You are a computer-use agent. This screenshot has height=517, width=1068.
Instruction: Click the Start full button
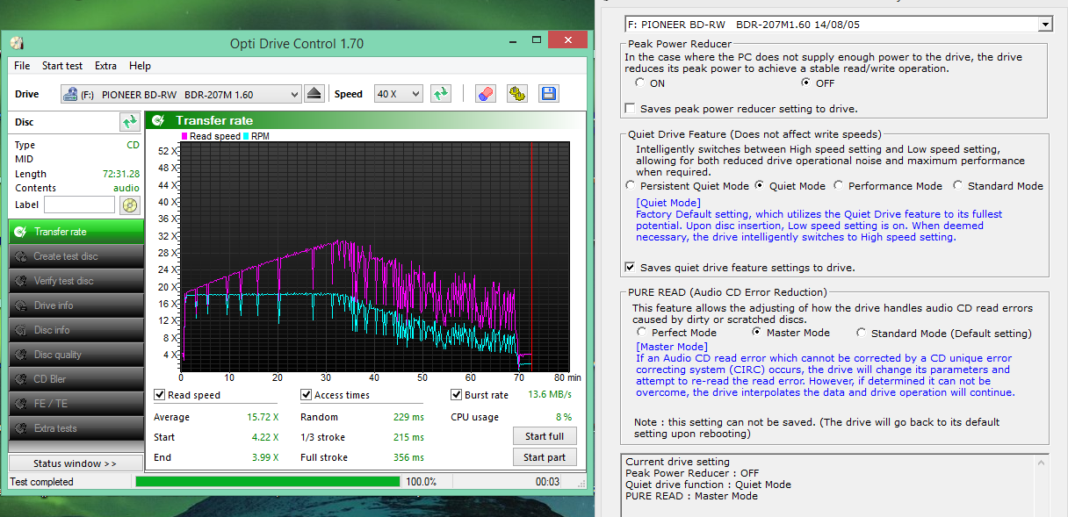pyautogui.click(x=545, y=436)
